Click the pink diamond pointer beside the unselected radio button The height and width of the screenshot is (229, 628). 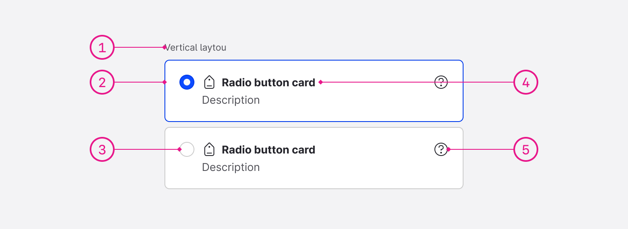pos(179,149)
